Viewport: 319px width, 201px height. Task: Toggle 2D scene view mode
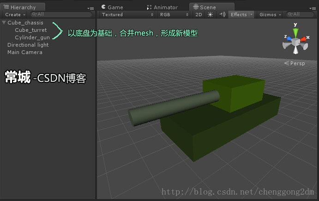coord(199,15)
